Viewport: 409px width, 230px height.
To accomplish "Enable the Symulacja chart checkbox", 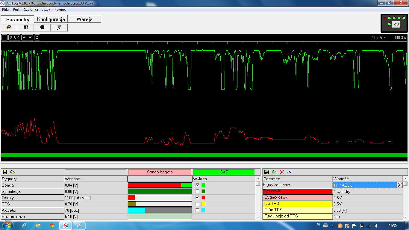I will pyautogui.click(x=197, y=191).
